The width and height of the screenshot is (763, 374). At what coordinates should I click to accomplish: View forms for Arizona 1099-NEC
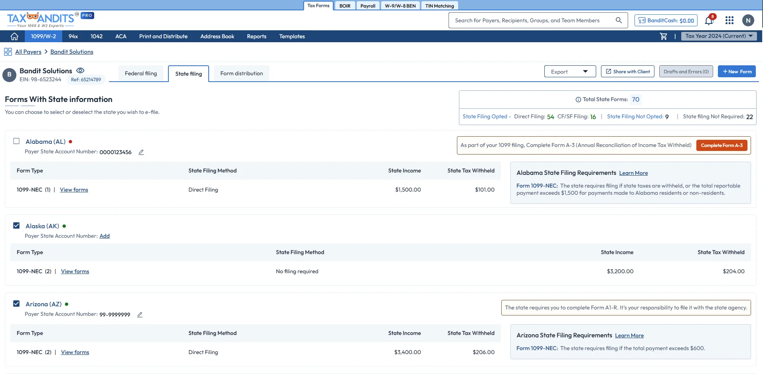(x=75, y=352)
